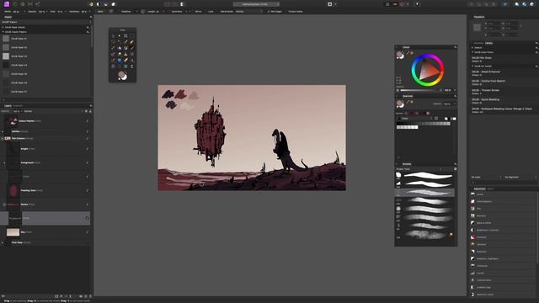
Task: Toggle visibility of Floating Town layer
Action: pyautogui.click(x=87, y=191)
